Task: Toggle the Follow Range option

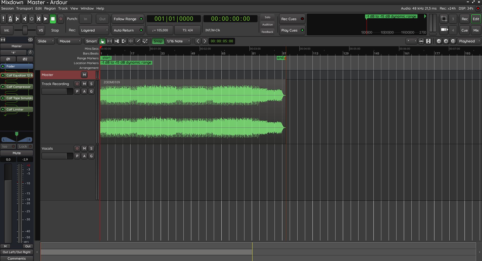Action: coord(128,19)
